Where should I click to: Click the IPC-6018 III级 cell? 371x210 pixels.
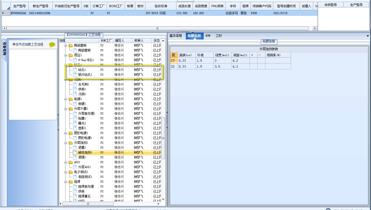(x=161, y=13)
